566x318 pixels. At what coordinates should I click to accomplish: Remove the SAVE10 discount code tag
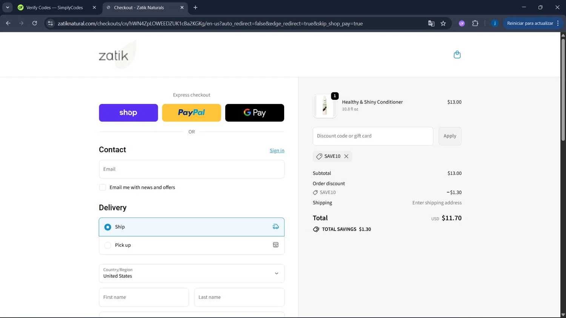click(x=346, y=156)
